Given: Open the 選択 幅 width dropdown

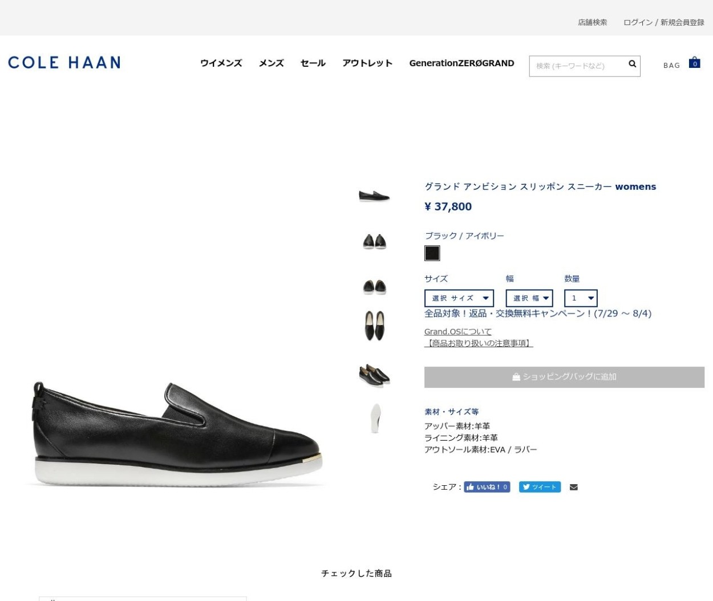Looking at the screenshot, I should click(x=529, y=298).
